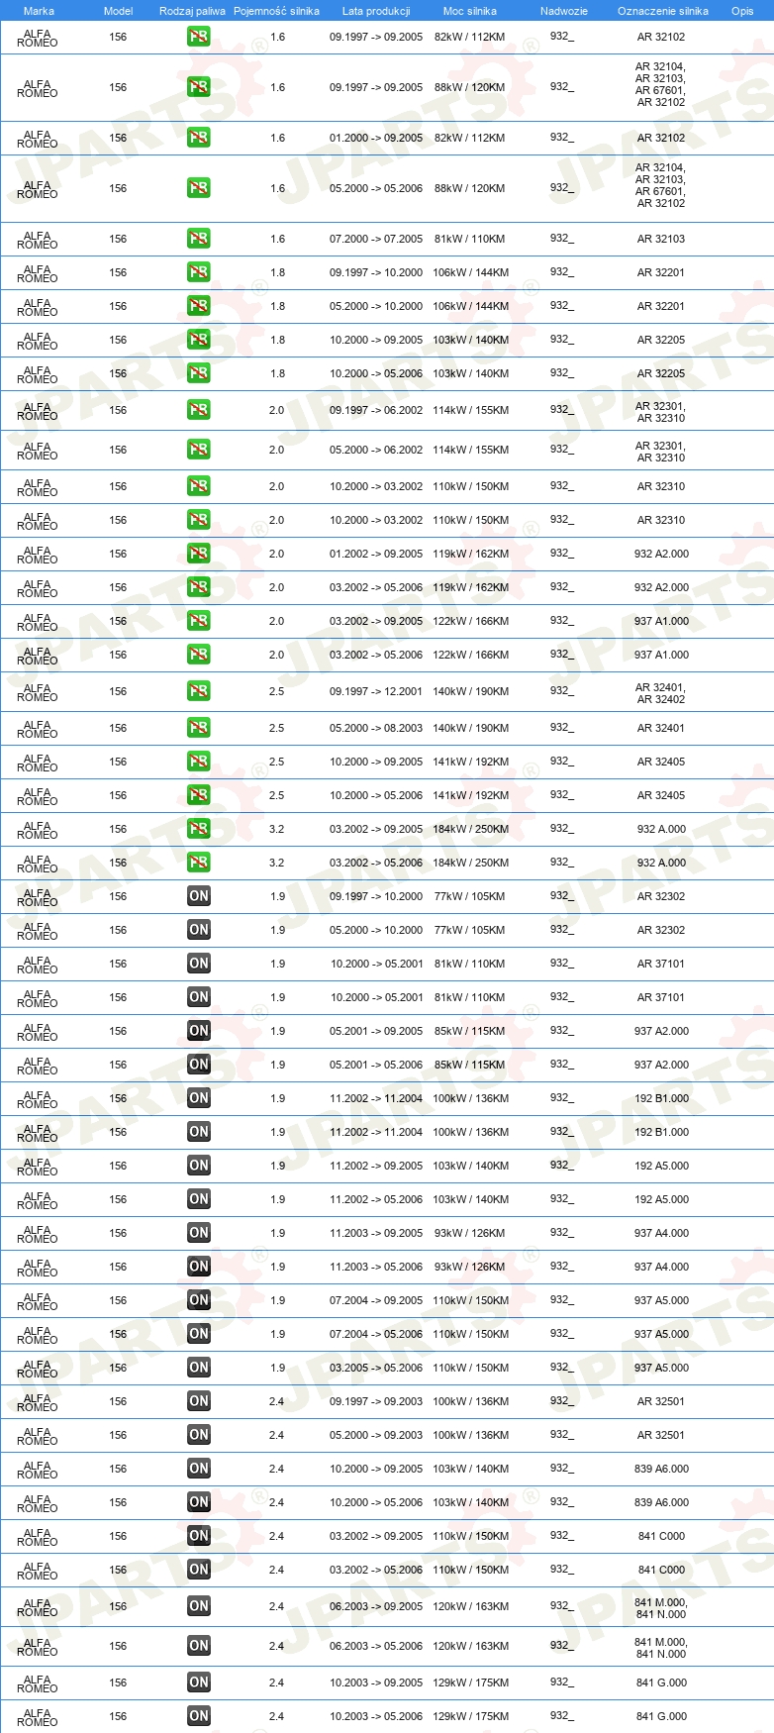This screenshot has height=1733, width=774.
Task: Click the 'Opis' column header
Action: coord(742,11)
